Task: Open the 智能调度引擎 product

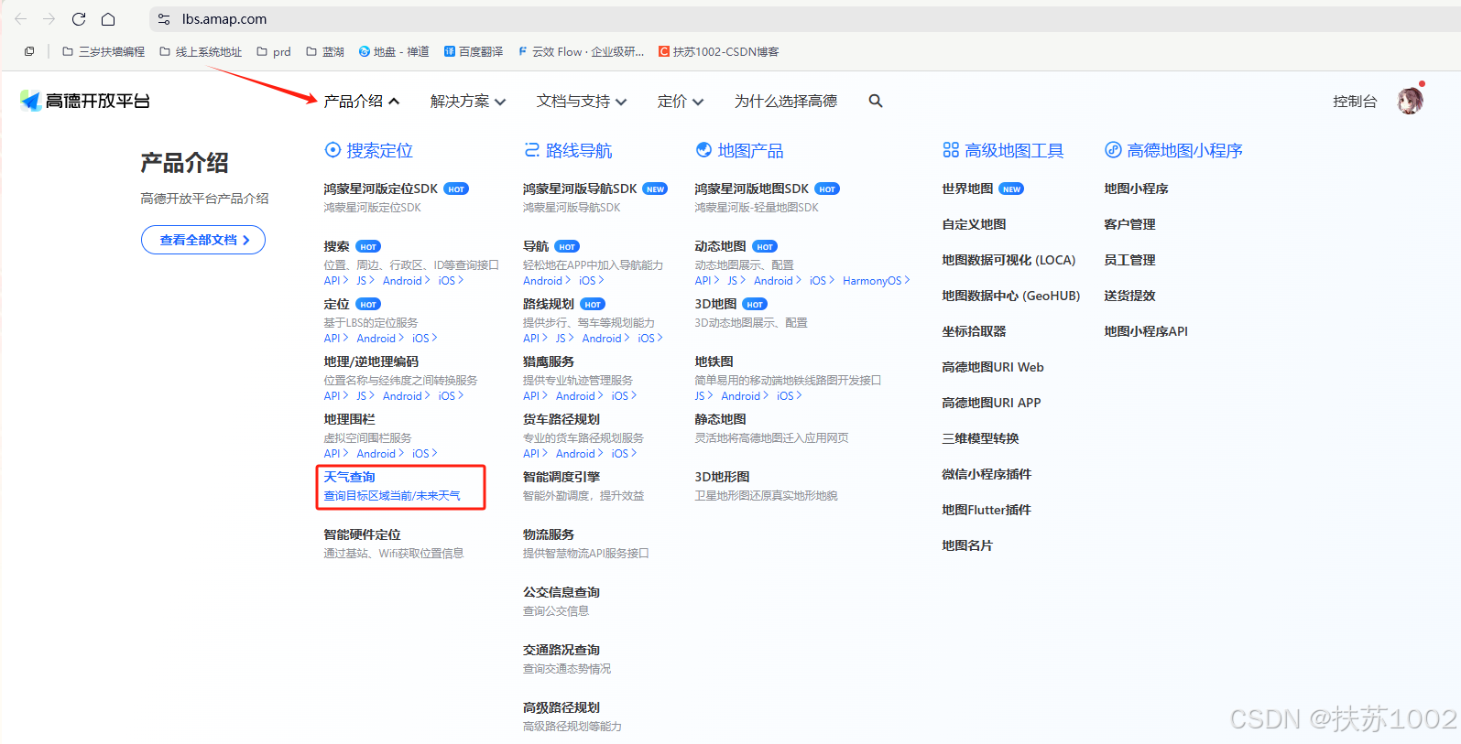Action: (x=562, y=477)
